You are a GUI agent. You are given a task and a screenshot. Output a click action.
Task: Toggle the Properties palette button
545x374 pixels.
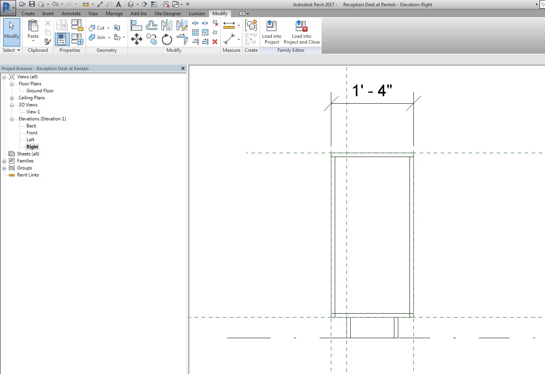[x=62, y=39]
